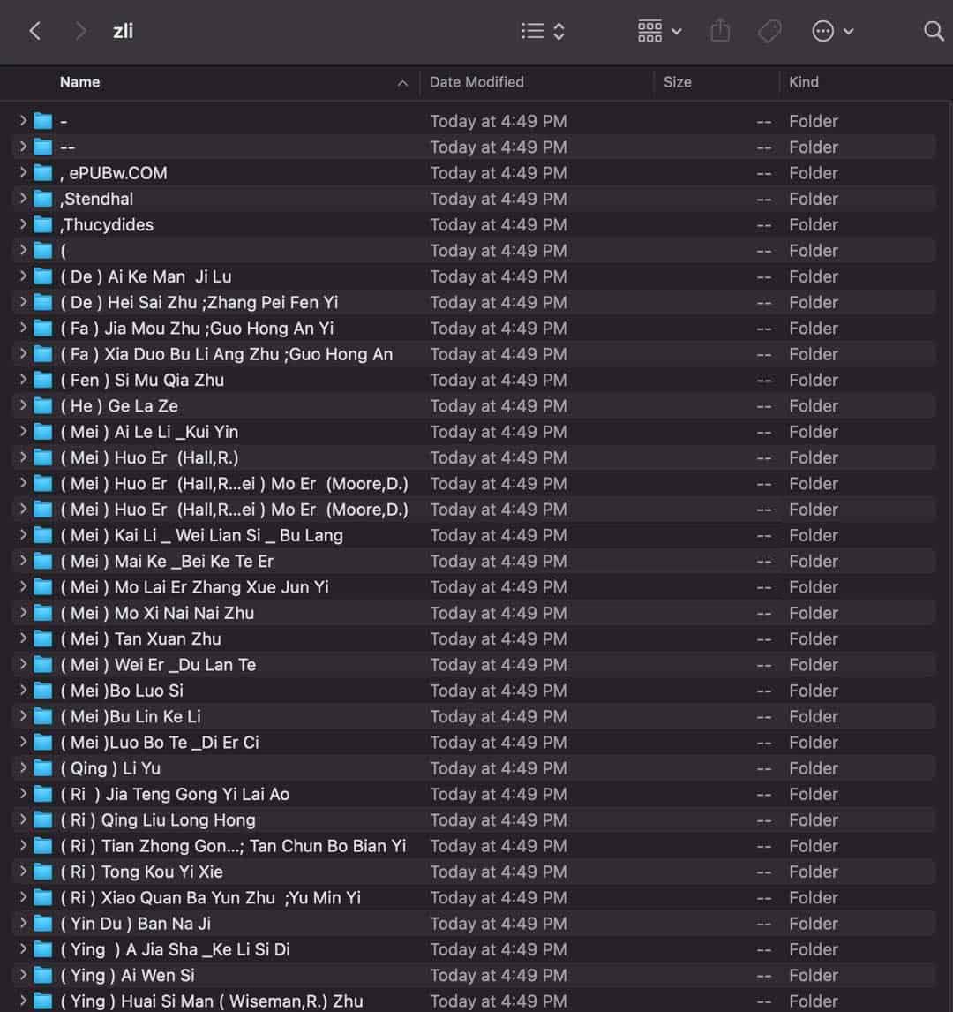Select the '( Mei ) Kai Li _ Wei Lian Si _ Bu Lang' folder name
Screen dimensions: 953x1012
[x=202, y=535]
